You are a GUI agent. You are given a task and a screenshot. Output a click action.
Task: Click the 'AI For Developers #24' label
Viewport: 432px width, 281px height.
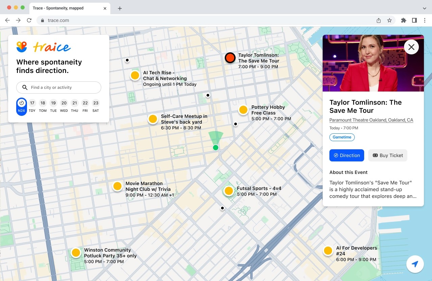tap(357, 251)
